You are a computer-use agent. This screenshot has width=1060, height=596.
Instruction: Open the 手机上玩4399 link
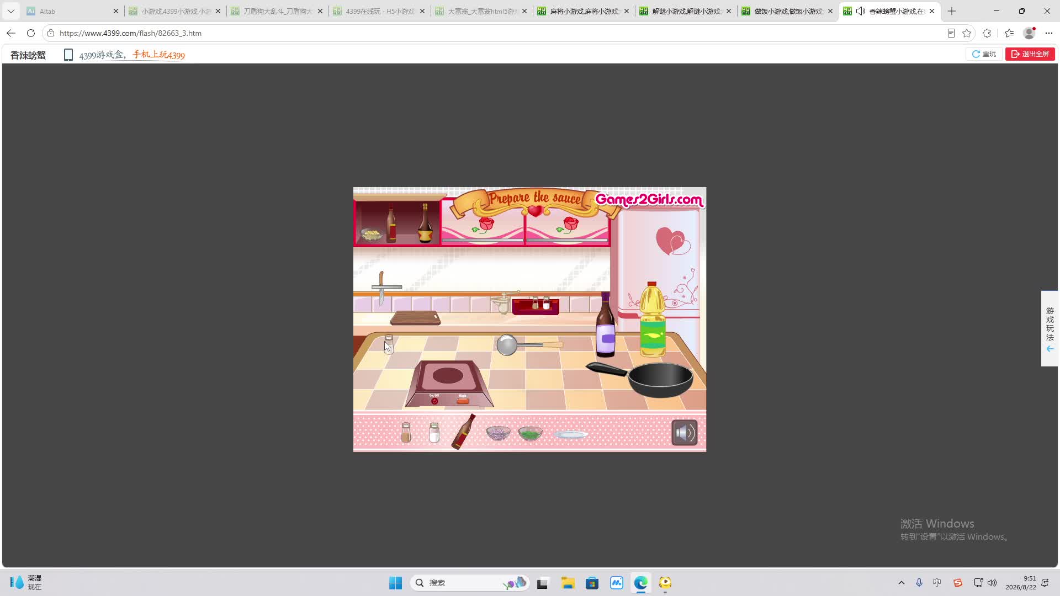[x=158, y=55]
